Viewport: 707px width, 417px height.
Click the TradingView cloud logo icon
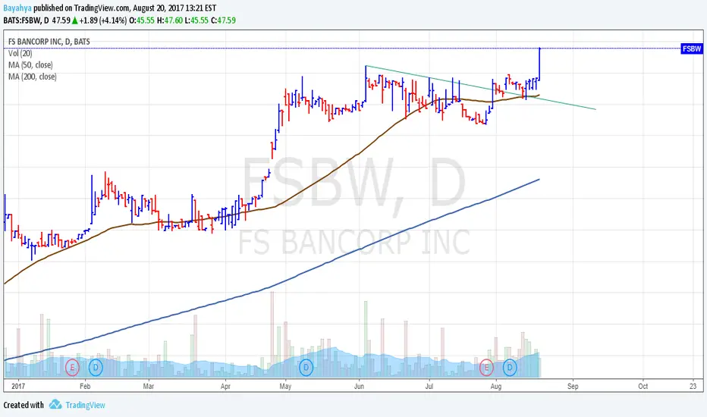[x=55, y=404]
